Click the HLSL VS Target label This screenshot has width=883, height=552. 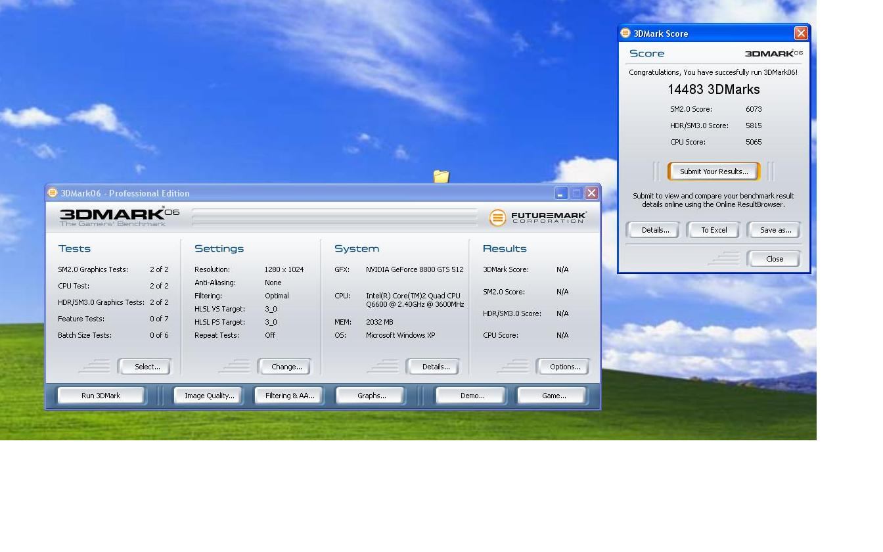click(x=219, y=309)
